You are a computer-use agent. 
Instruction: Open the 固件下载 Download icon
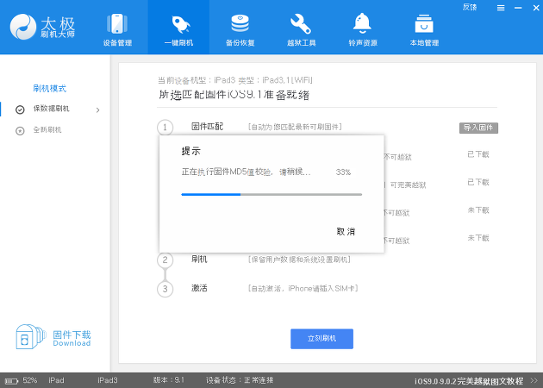tap(53, 337)
